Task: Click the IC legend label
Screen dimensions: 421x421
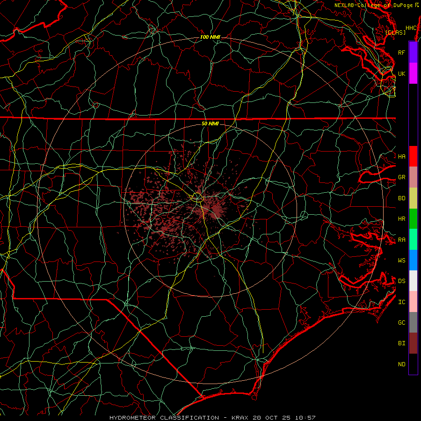Action: click(x=401, y=302)
